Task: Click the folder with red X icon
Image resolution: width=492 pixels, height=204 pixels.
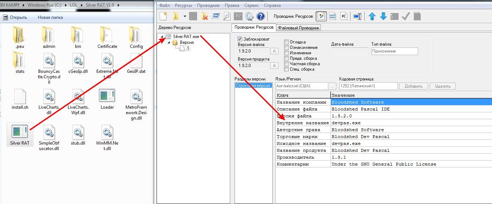Action: [204, 16]
